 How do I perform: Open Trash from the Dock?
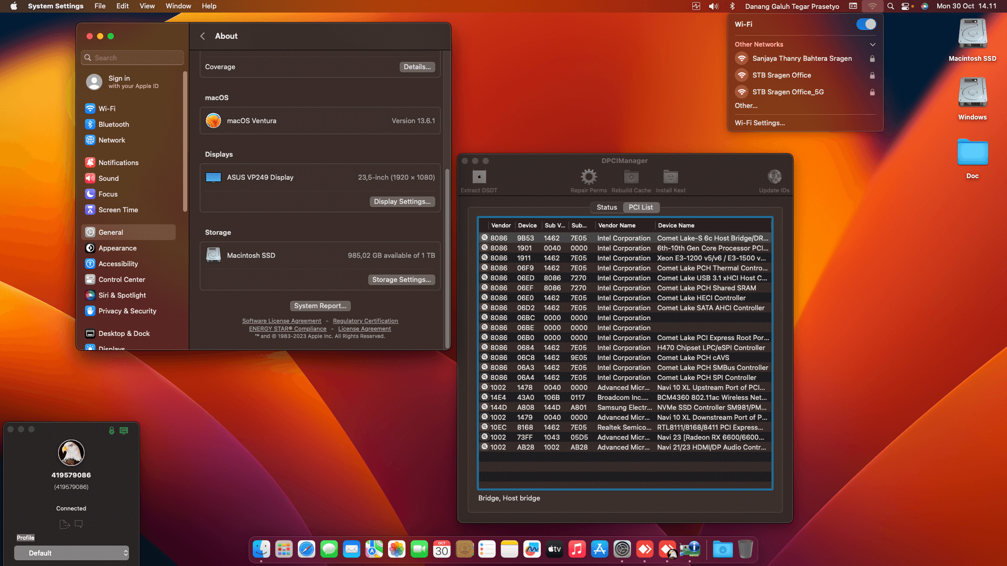(x=745, y=549)
